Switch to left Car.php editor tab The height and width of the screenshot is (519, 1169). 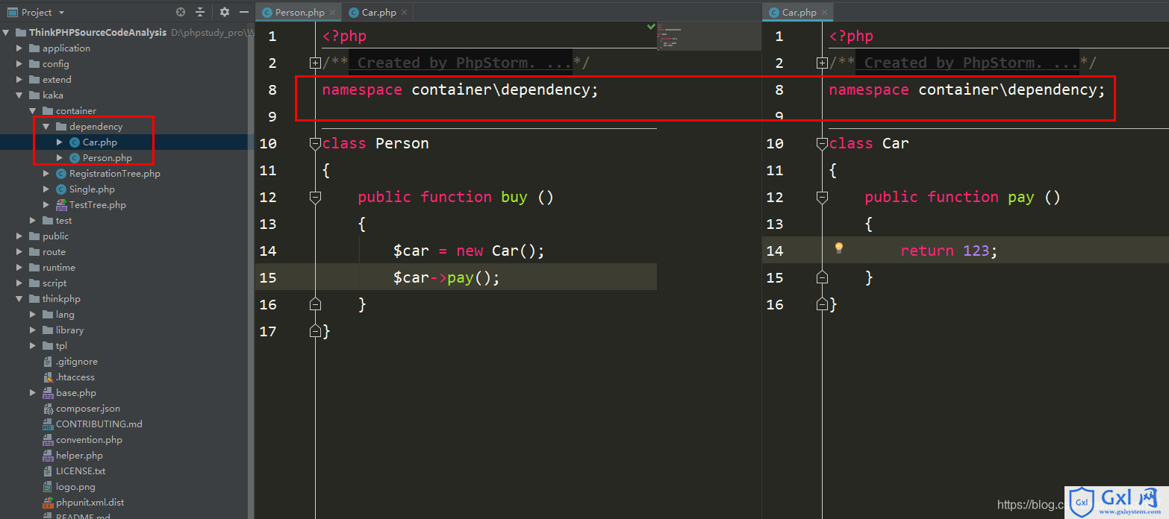[x=379, y=13]
